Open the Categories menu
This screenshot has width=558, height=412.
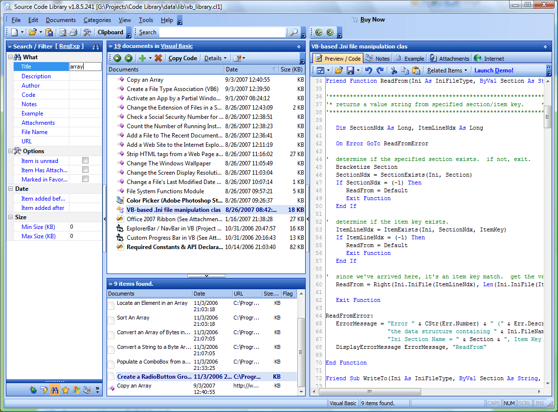(x=97, y=20)
